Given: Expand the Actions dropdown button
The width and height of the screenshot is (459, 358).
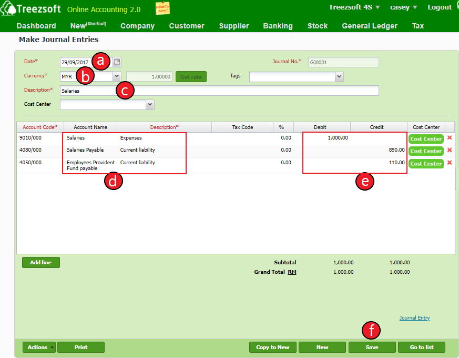Looking at the screenshot, I should 39,347.
